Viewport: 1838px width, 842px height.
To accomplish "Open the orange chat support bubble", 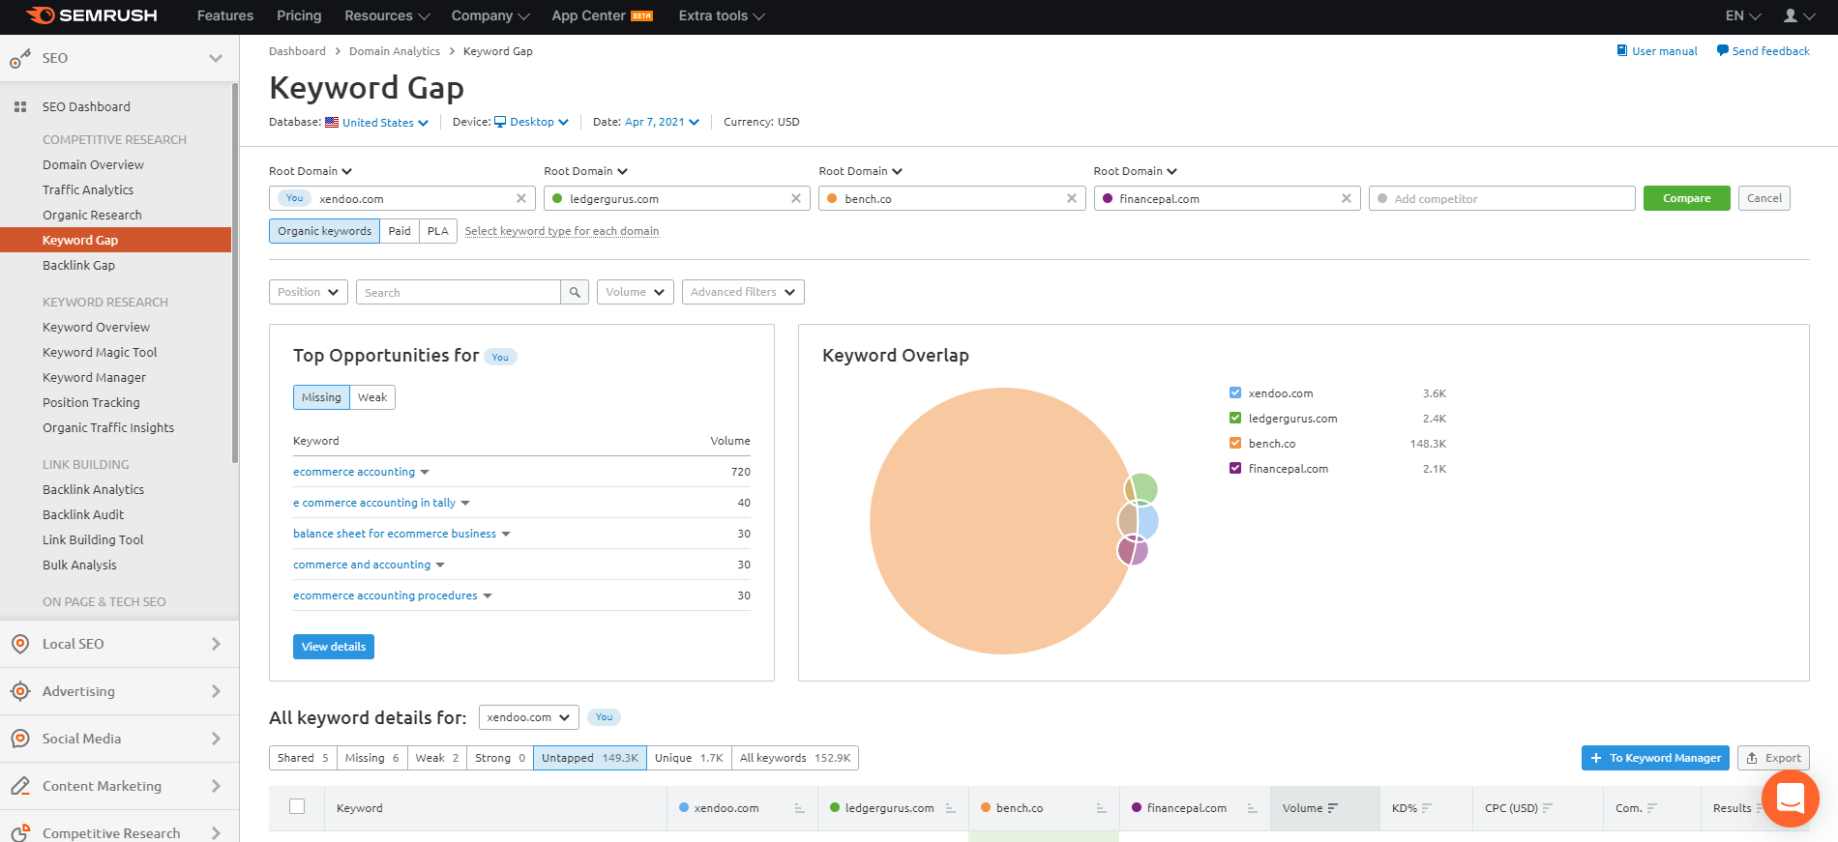I will click(1790, 798).
